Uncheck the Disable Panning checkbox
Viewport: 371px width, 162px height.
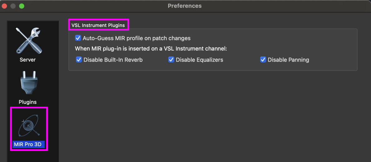point(263,60)
